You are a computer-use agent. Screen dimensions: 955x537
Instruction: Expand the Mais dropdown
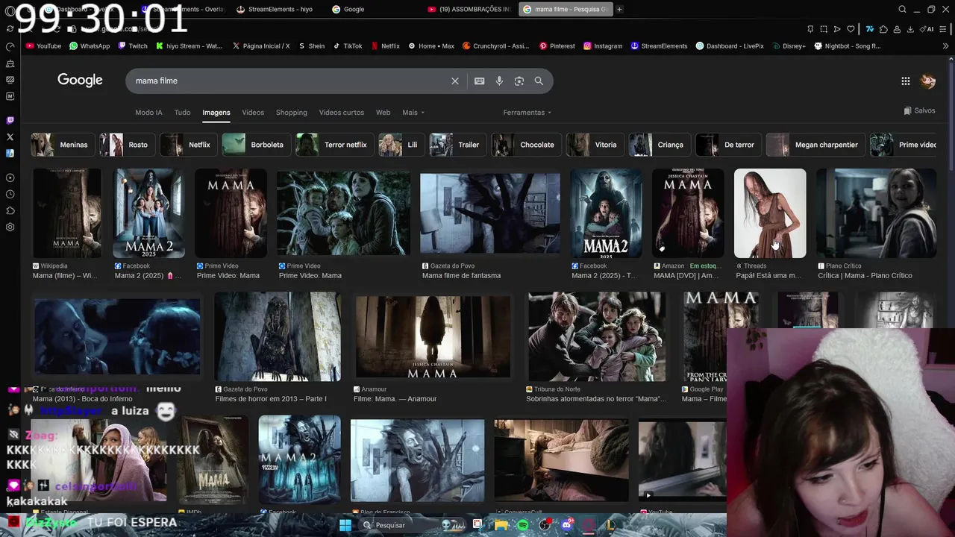click(413, 113)
